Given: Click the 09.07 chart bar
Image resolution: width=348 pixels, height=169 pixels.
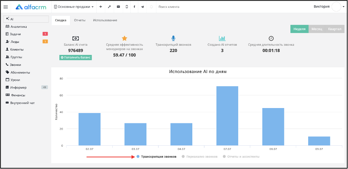Looking at the screenshot, I should [x=319, y=141].
